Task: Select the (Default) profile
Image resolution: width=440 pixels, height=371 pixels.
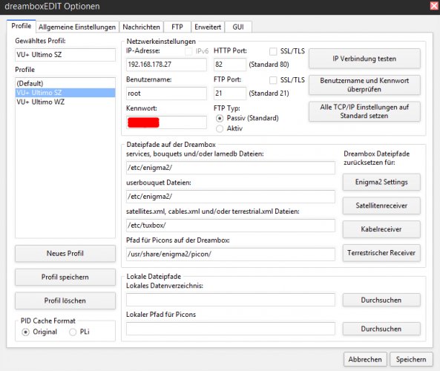Action: coord(65,84)
